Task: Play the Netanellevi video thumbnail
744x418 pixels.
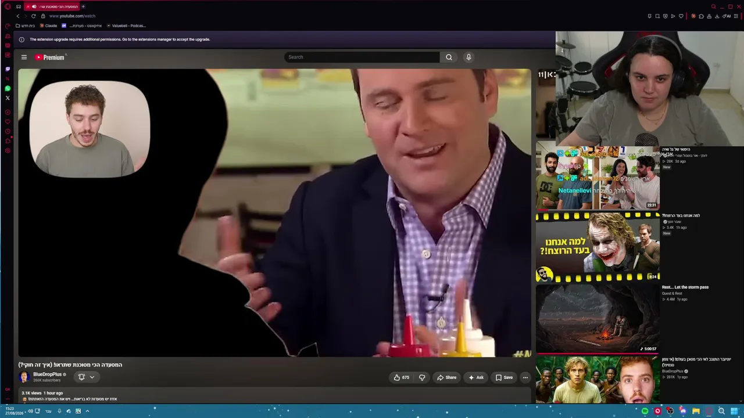Action: click(x=598, y=177)
